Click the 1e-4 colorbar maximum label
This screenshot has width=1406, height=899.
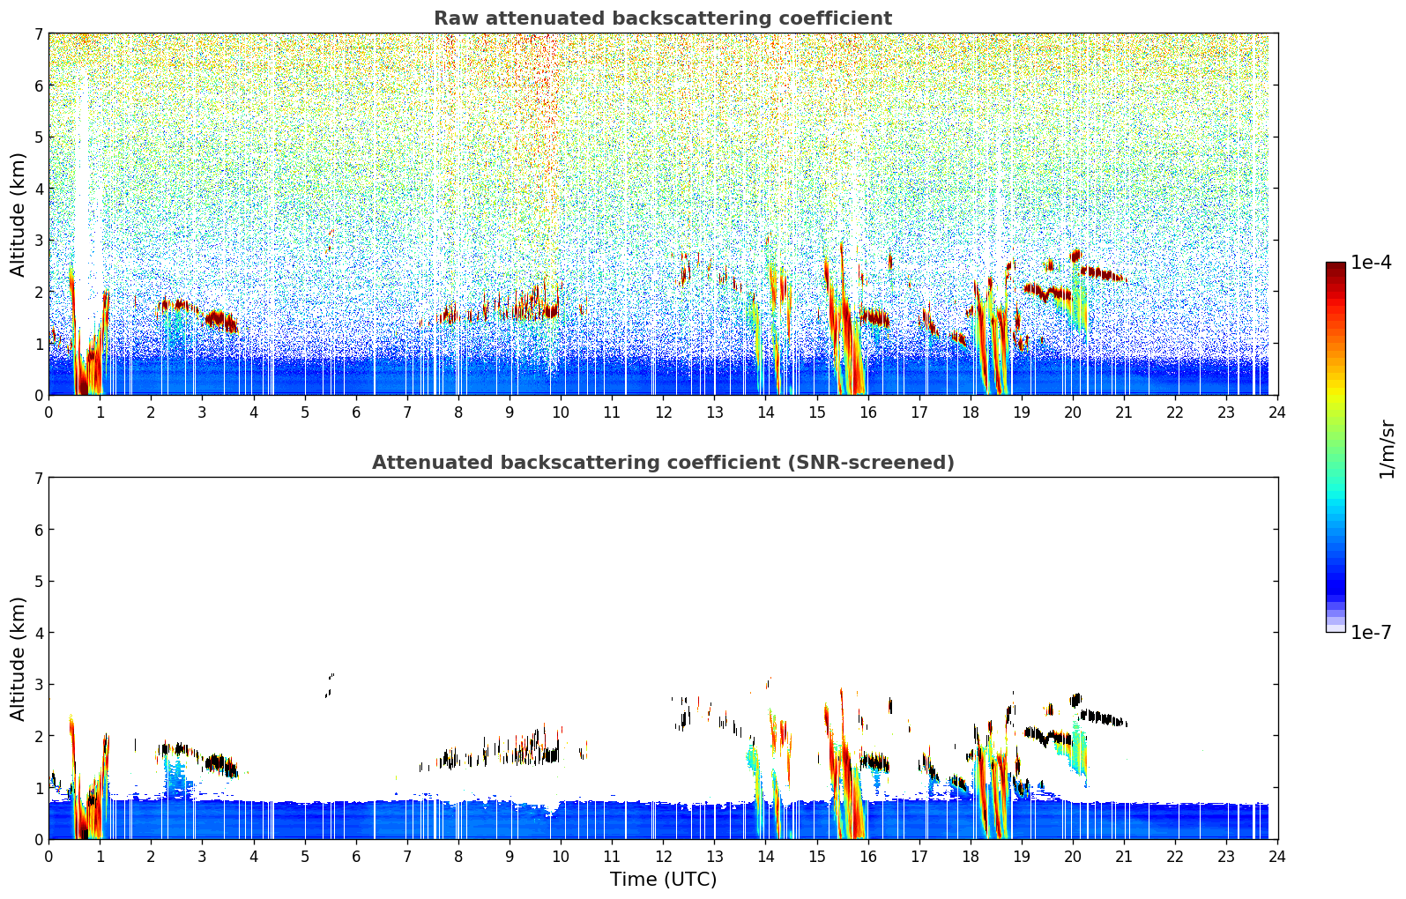[x=1371, y=263]
